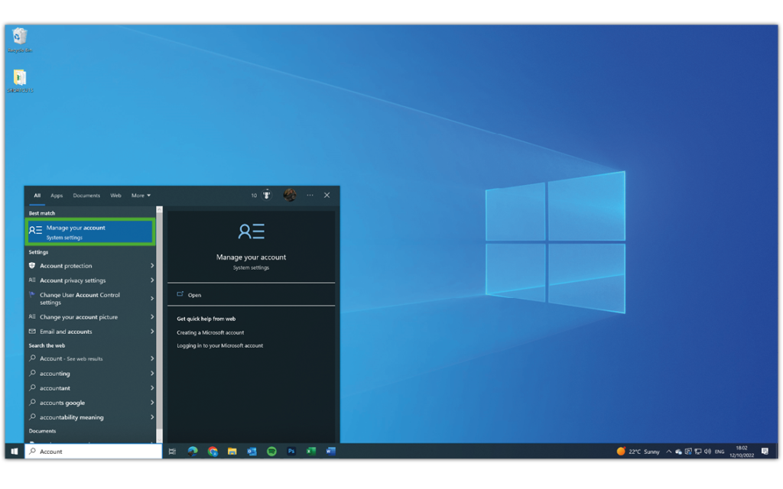Launch Photoshop from the taskbar
783x489 pixels.
point(291,452)
